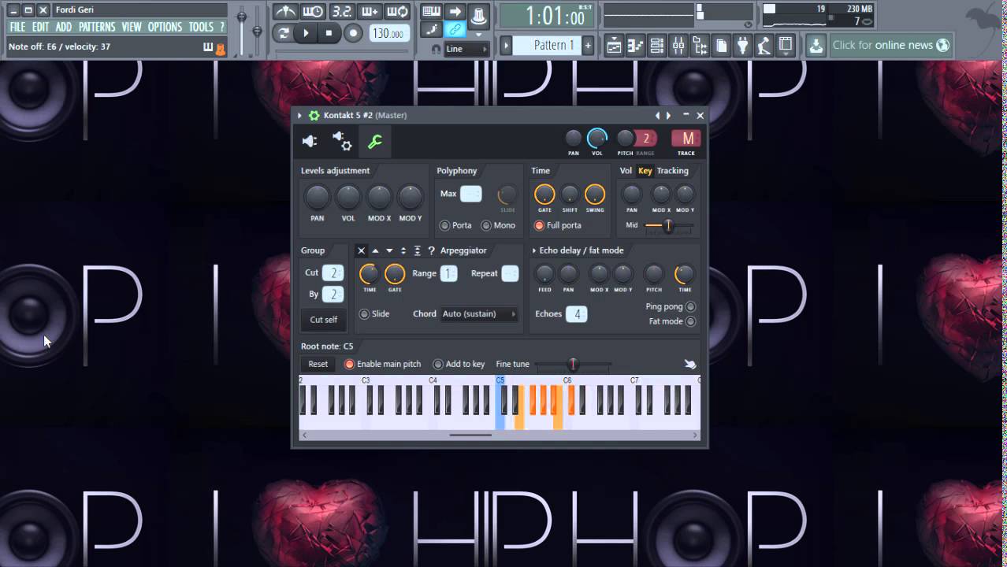
Task: Open the ADD menu
Action: pyautogui.click(x=64, y=27)
